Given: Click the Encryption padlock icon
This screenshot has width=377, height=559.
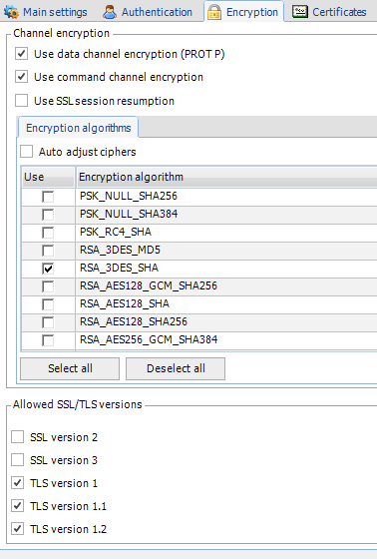Looking at the screenshot, I should [214, 12].
